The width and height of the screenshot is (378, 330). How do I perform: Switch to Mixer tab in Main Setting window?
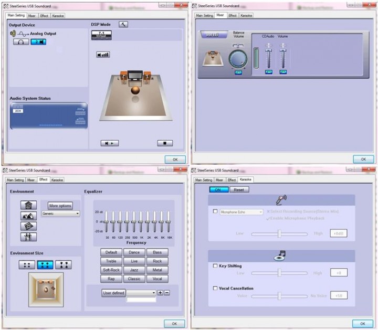coord(31,16)
